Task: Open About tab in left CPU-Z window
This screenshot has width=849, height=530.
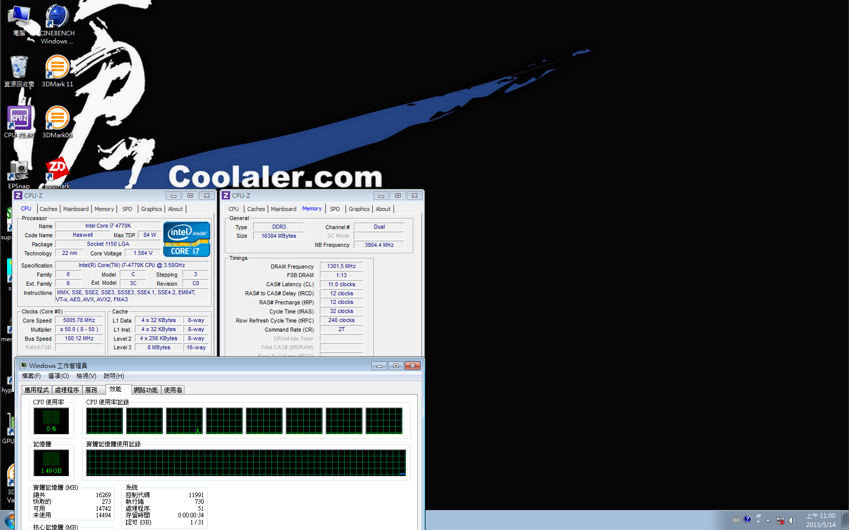Action: pos(175,209)
